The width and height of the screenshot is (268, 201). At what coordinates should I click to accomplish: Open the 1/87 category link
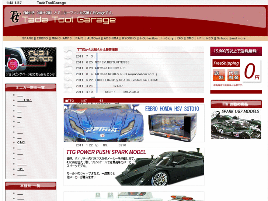coord(24,100)
